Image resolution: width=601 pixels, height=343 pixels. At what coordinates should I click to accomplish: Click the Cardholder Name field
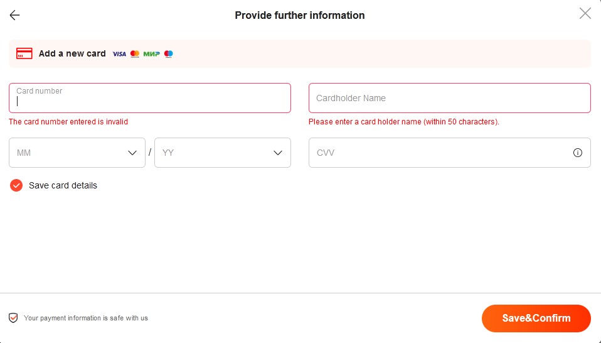449,98
